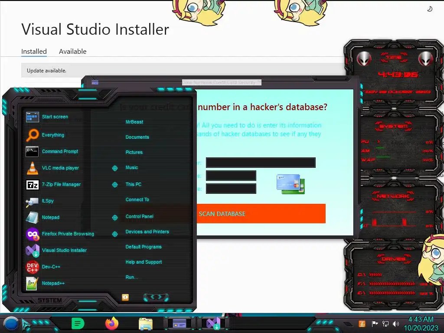
Task: Click the DRIVES widget panel header
Action: click(x=393, y=259)
